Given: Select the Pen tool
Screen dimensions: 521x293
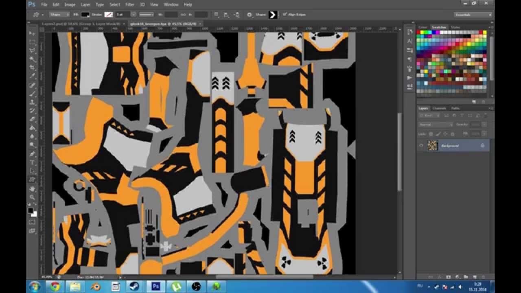Looking at the screenshot, I should 32,154.
